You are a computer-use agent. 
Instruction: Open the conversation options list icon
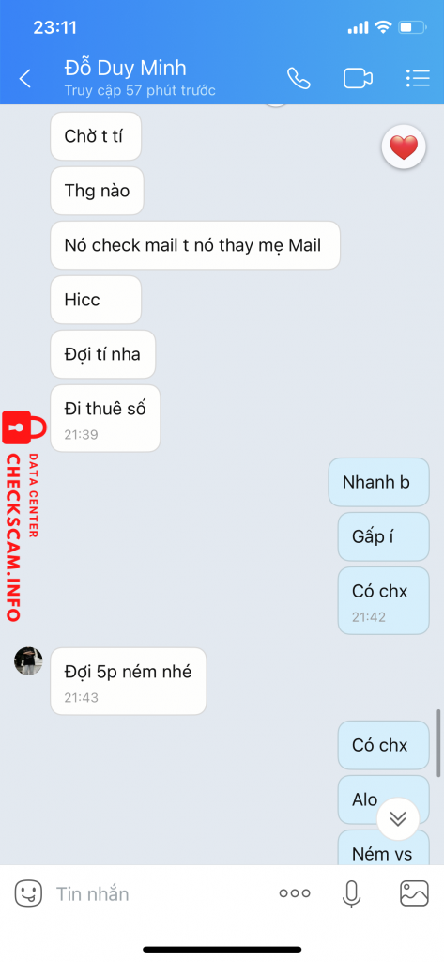click(x=418, y=79)
